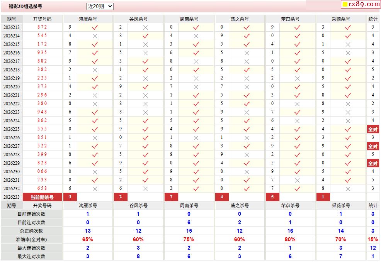Click 荡之杀号 checkmark in row 2026225
Screen dimensions: 381x262
pyautogui.click(x=247, y=129)
